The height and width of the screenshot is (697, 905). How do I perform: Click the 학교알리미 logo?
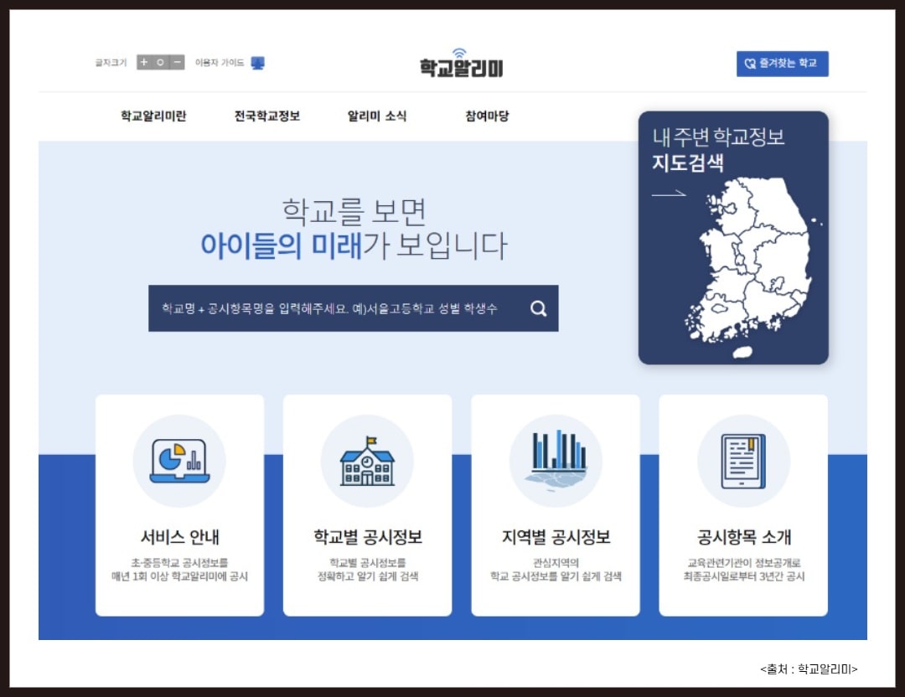pos(461,64)
